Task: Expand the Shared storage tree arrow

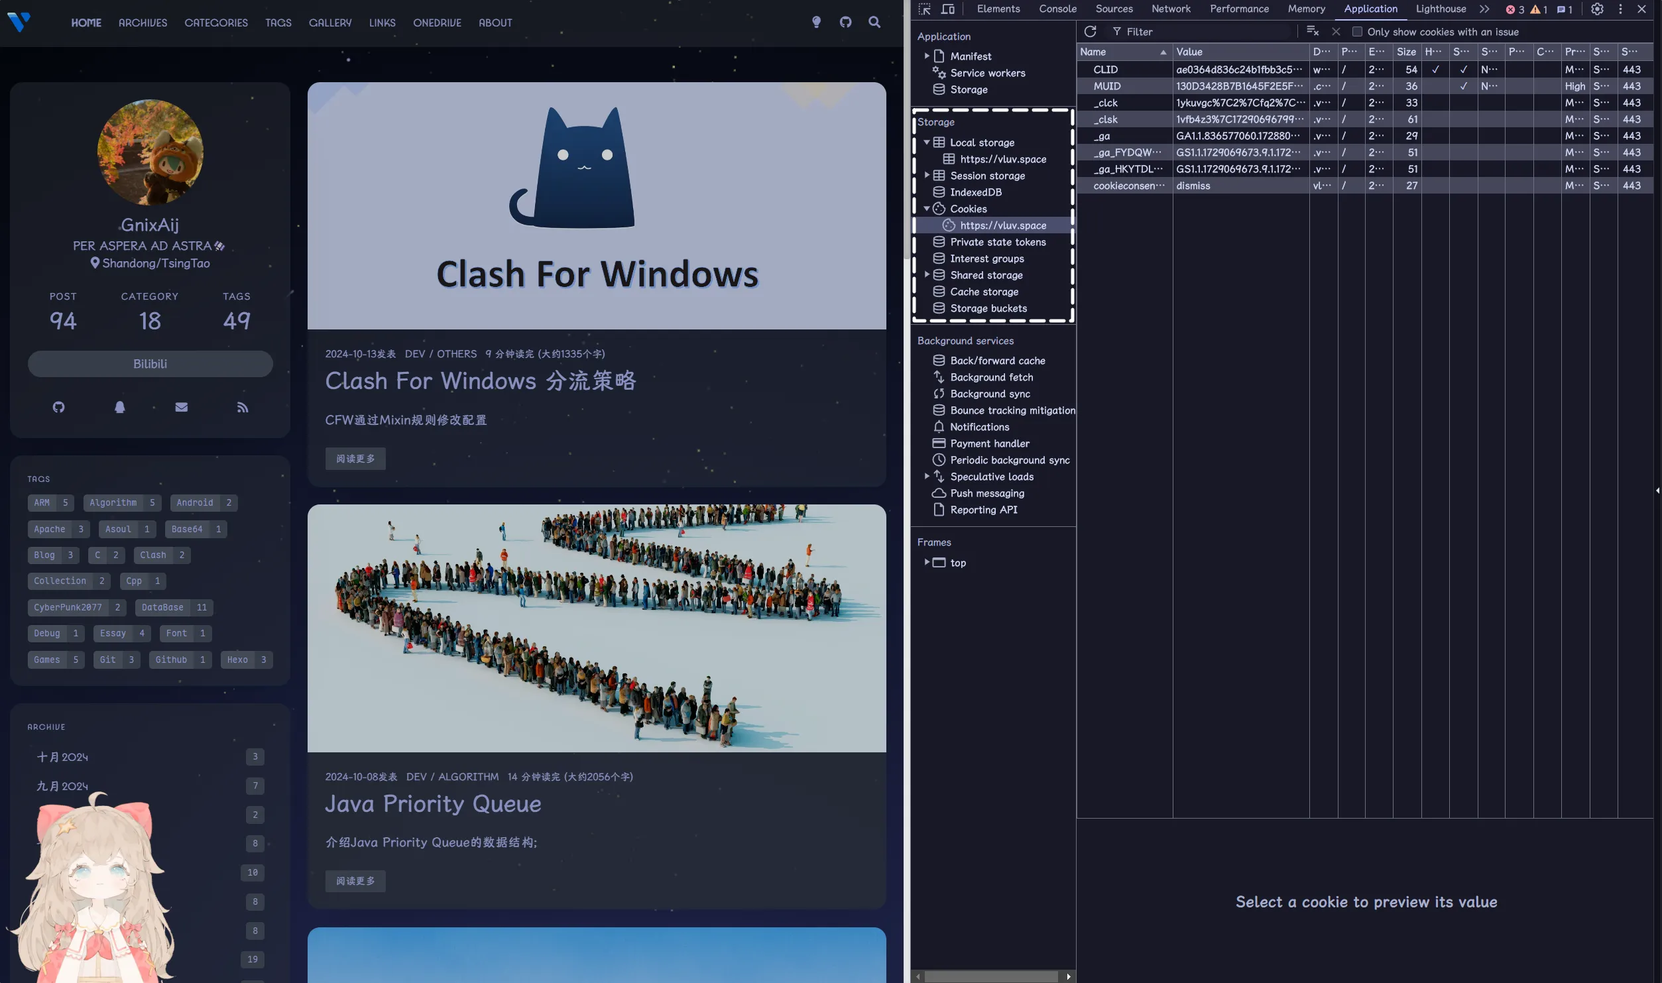Action: click(926, 275)
